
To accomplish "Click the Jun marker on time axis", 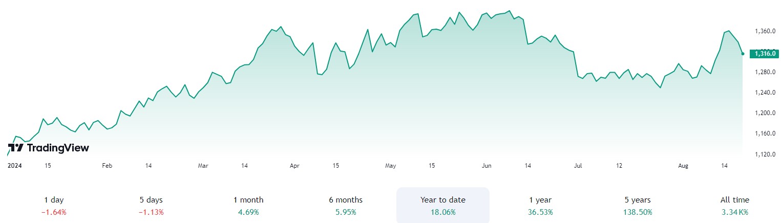I will coord(487,165).
